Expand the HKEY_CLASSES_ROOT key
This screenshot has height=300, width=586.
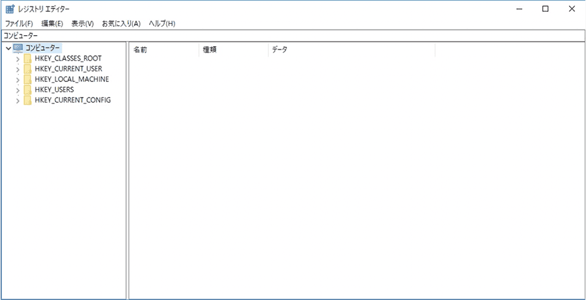[x=18, y=59]
